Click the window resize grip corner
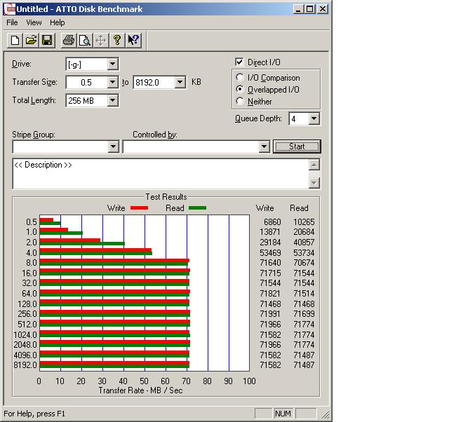 coord(326,414)
